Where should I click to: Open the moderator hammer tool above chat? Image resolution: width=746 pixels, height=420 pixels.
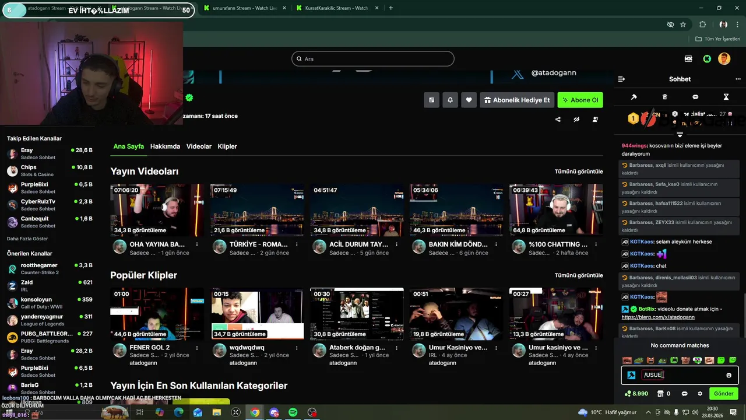coord(634,97)
